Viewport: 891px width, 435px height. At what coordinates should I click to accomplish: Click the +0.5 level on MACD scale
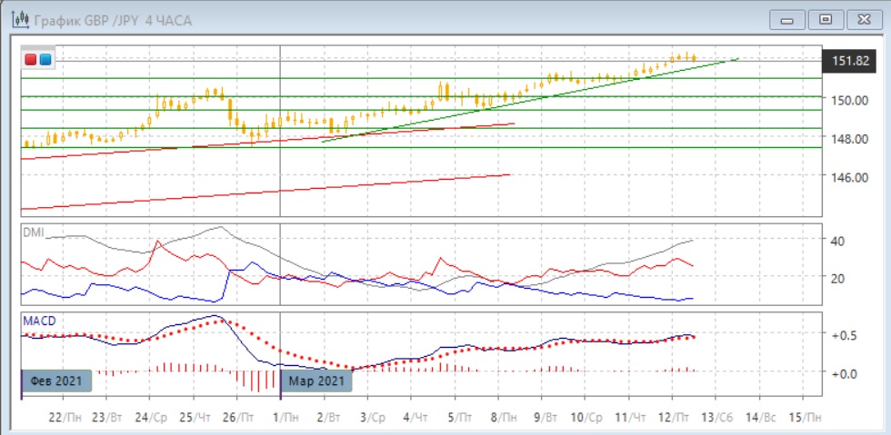(x=841, y=335)
